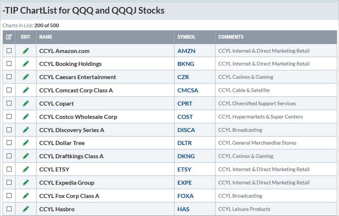Viewport: 339px width, 216px height.
Task: Click the EDIT column header
Action: [25, 37]
